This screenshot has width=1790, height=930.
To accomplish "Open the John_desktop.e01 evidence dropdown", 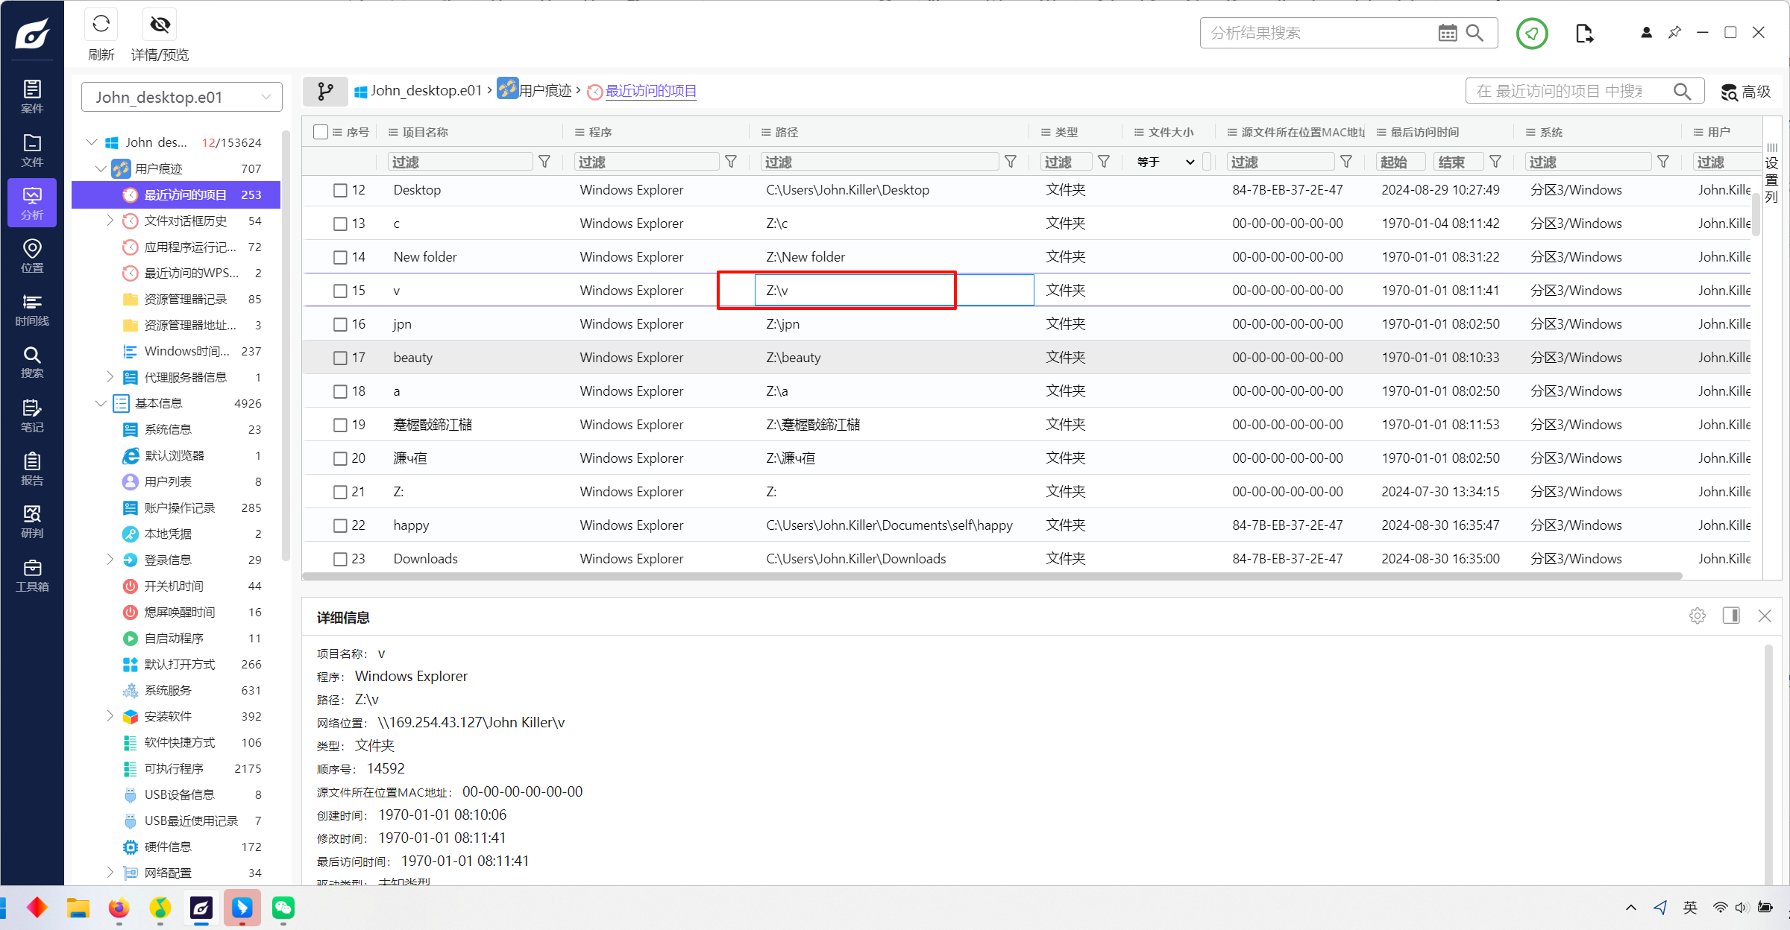I will click(x=181, y=97).
